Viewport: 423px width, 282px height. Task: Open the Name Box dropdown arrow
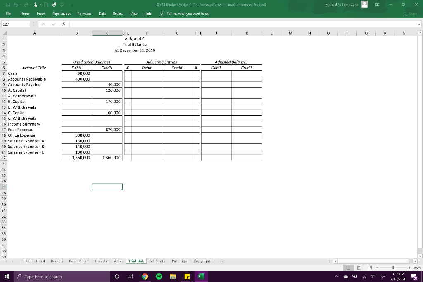click(x=27, y=24)
